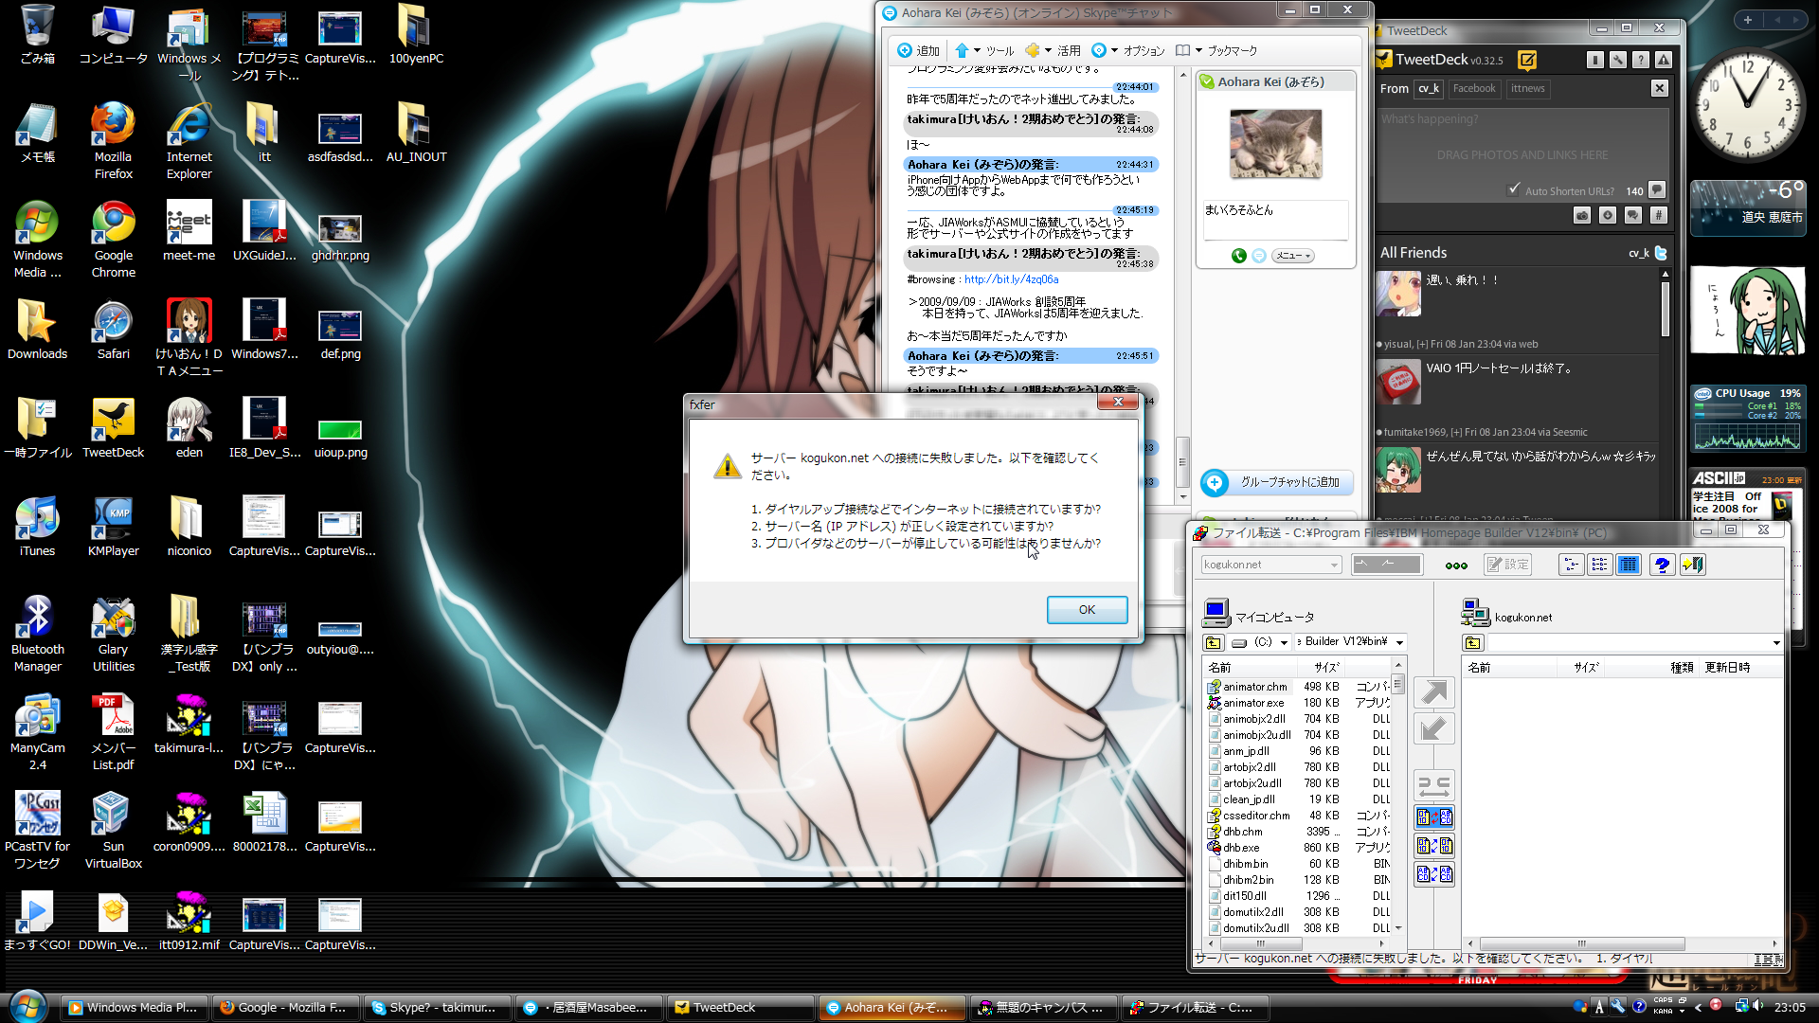Close the TweetDeck compose panel X
The image size is (1819, 1023).
1660,88
